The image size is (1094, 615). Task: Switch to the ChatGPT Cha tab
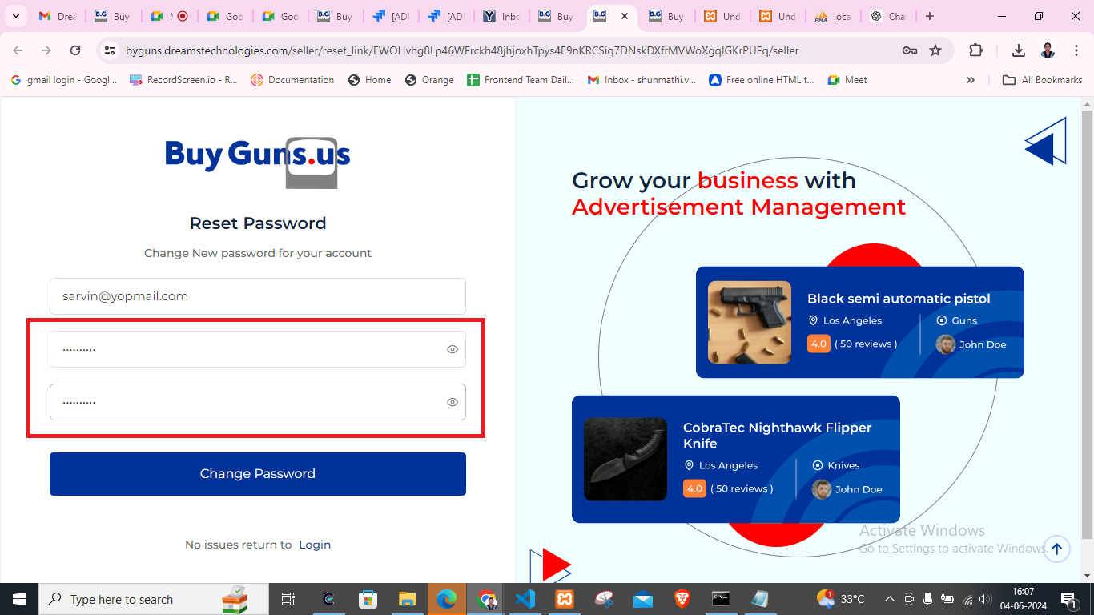tap(888, 16)
